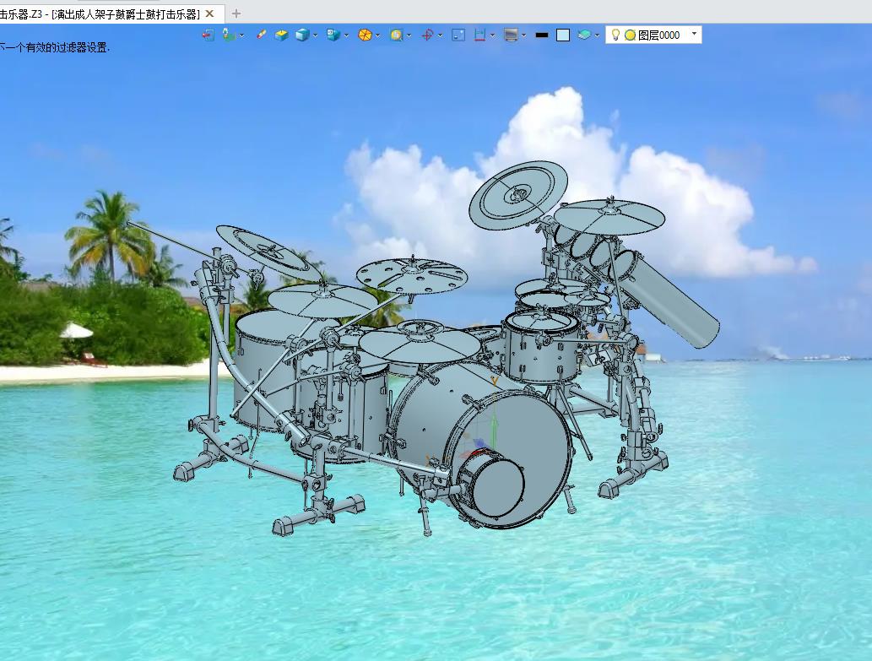The image size is (872, 661).
Task: Click the blue square frame icon
Action: pyautogui.click(x=458, y=35)
